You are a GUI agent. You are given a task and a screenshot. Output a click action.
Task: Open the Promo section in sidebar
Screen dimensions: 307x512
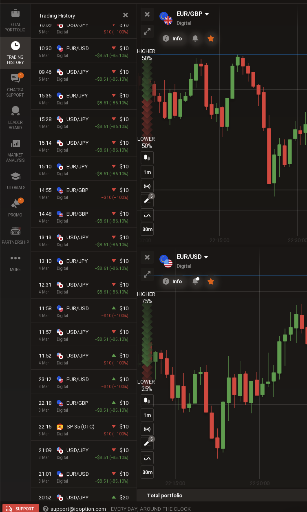(15, 208)
